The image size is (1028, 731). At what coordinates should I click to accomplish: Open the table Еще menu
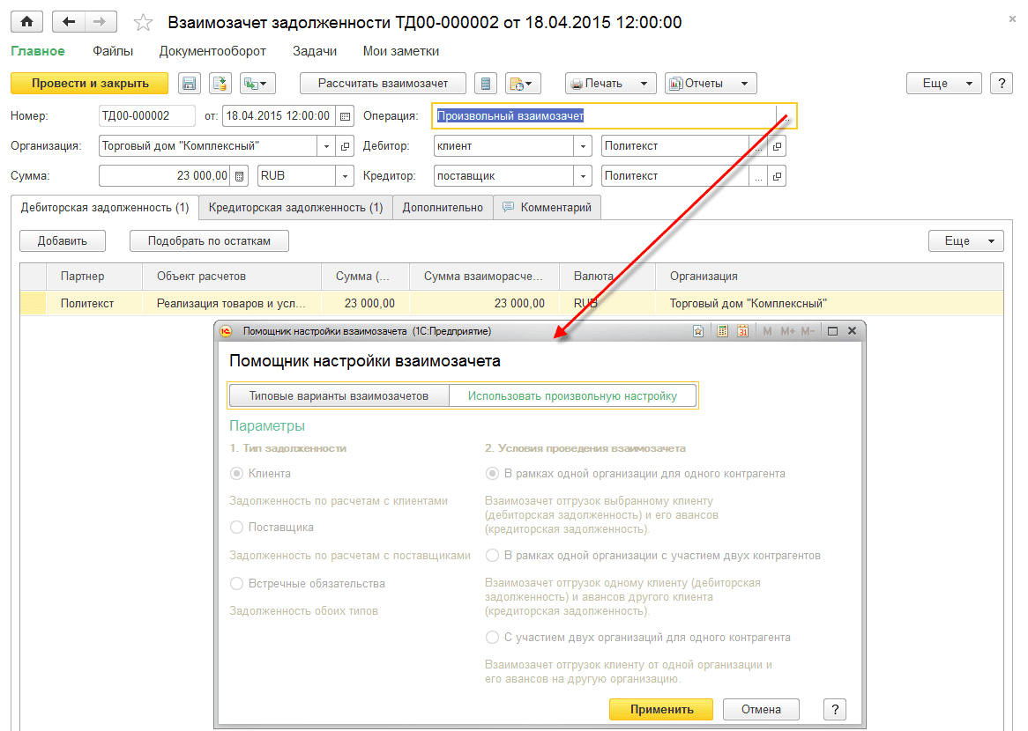point(965,240)
